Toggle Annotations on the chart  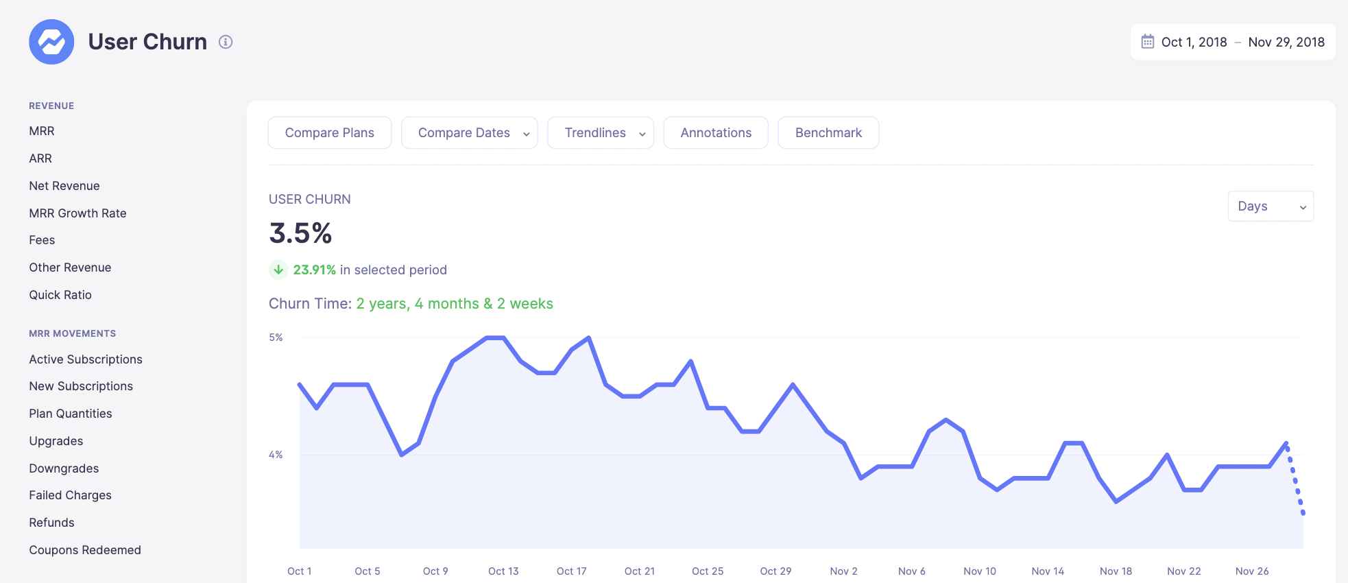point(715,132)
